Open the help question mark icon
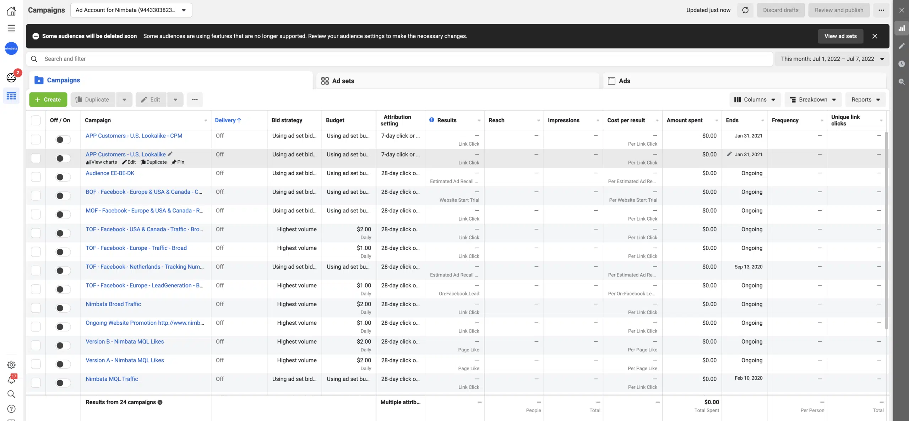Screen dimensions: 909x421 pyautogui.click(x=11, y=409)
